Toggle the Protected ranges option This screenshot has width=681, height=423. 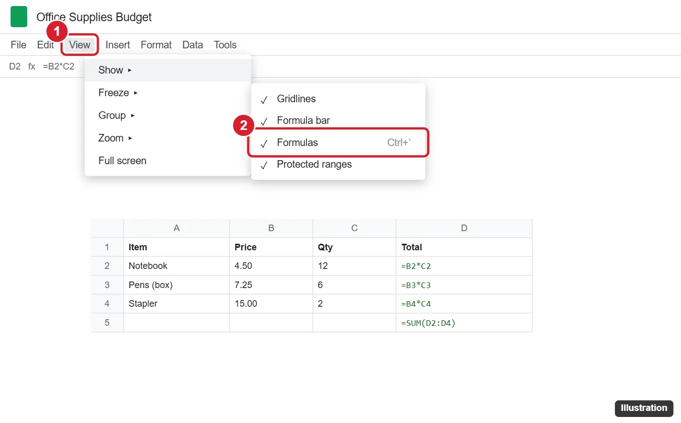(x=338, y=164)
